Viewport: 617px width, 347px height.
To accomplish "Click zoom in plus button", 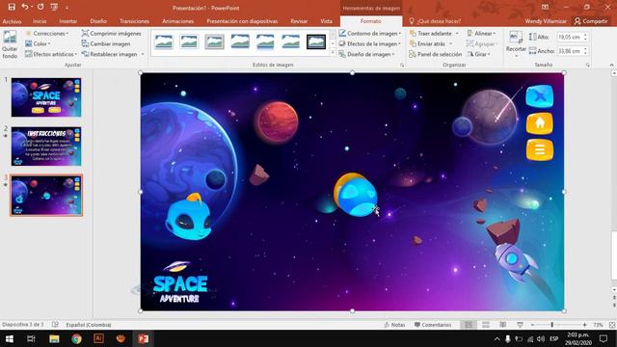I will (x=585, y=325).
